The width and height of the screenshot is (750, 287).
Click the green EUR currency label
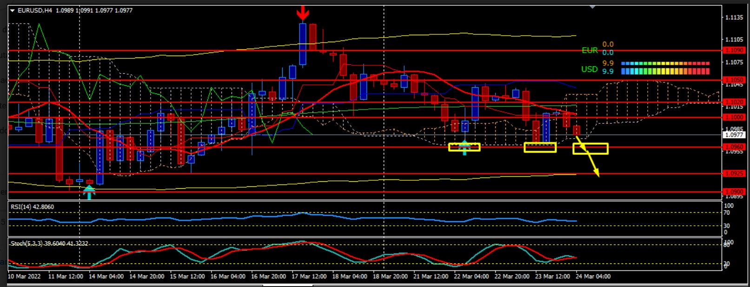pyautogui.click(x=590, y=50)
